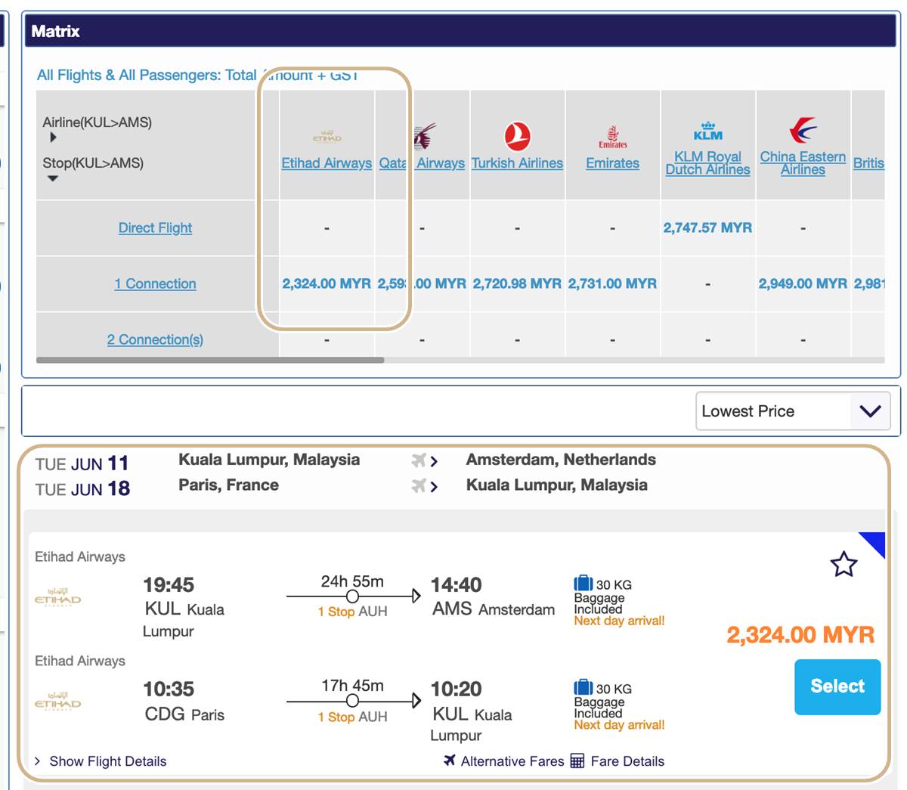907x790 pixels.
Task: Expand Show Flight Details
Action: (101, 761)
